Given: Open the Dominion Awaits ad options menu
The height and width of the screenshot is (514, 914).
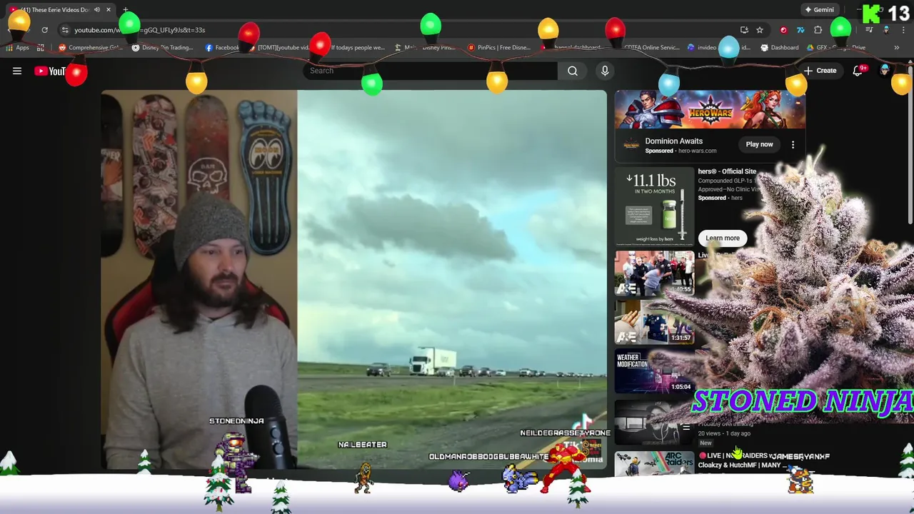Looking at the screenshot, I should pyautogui.click(x=793, y=144).
